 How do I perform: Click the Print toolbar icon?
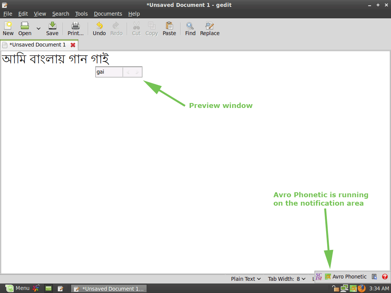pyautogui.click(x=76, y=26)
